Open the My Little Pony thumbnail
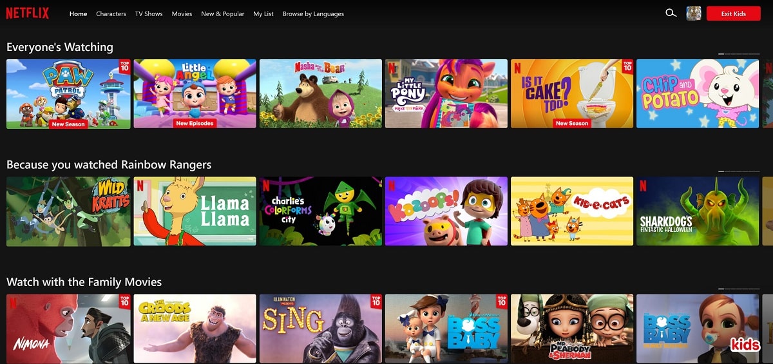 (x=446, y=94)
